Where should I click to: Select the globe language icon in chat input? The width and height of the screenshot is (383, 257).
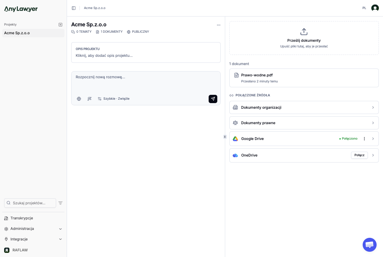(x=79, y=99)
